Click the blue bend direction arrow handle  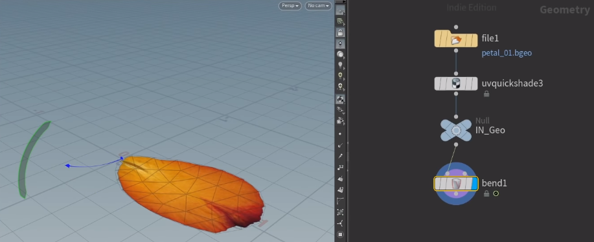click(x=67, y=166)
